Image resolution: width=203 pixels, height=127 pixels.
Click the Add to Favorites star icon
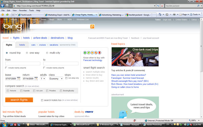tap(7, 15)
